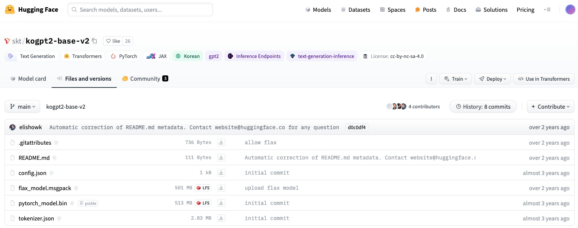Screen dimensions: 578x228
Task: Open the 'allow flax' commit message
Action: 261,142
